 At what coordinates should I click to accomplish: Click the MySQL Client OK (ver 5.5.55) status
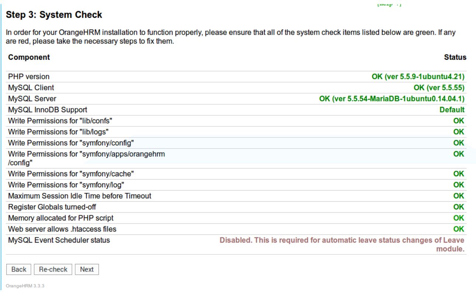(439, 88)
